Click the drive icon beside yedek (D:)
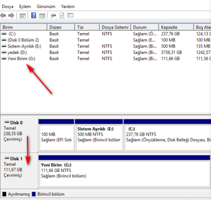 pyautogui.click(x=4, y=52)
